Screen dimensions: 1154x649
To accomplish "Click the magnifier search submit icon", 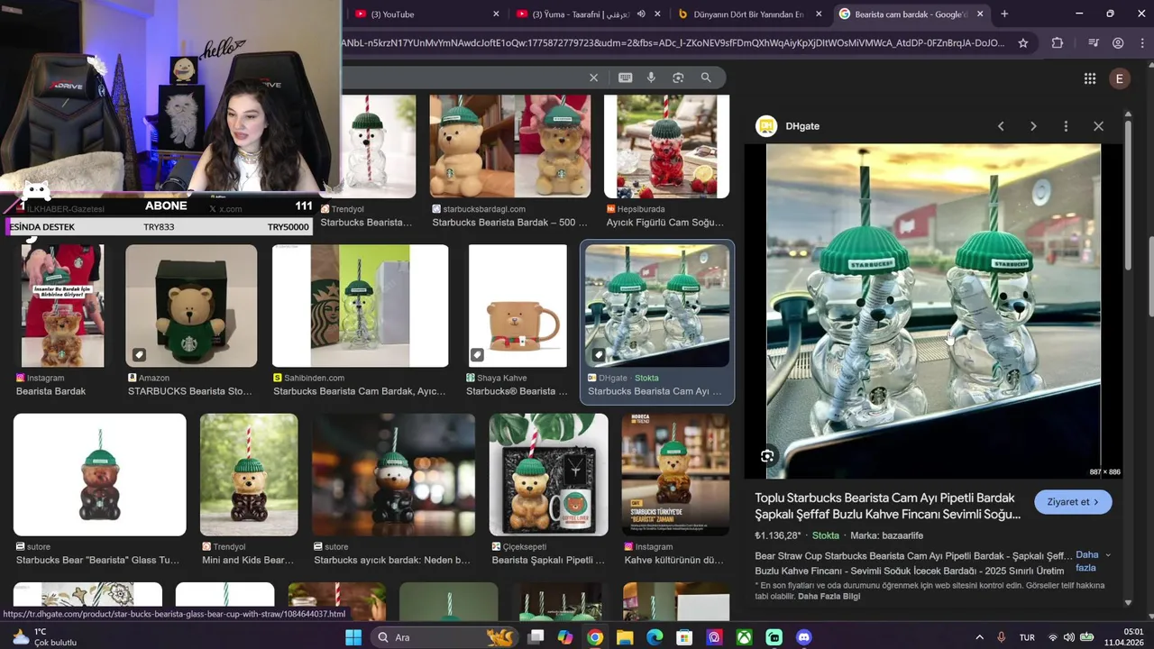I will (x=706, y=78).
